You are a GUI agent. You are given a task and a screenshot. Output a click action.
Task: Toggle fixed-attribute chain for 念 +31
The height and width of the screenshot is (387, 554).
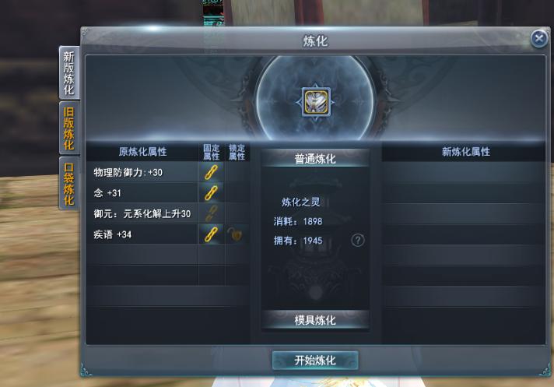(x=212, y=193)
